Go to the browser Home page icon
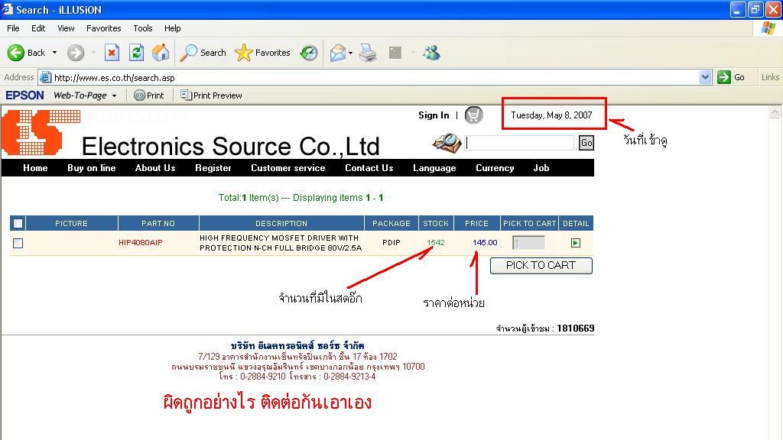The height and width of the screenshot is (440, 783). (x=161, y=53)
